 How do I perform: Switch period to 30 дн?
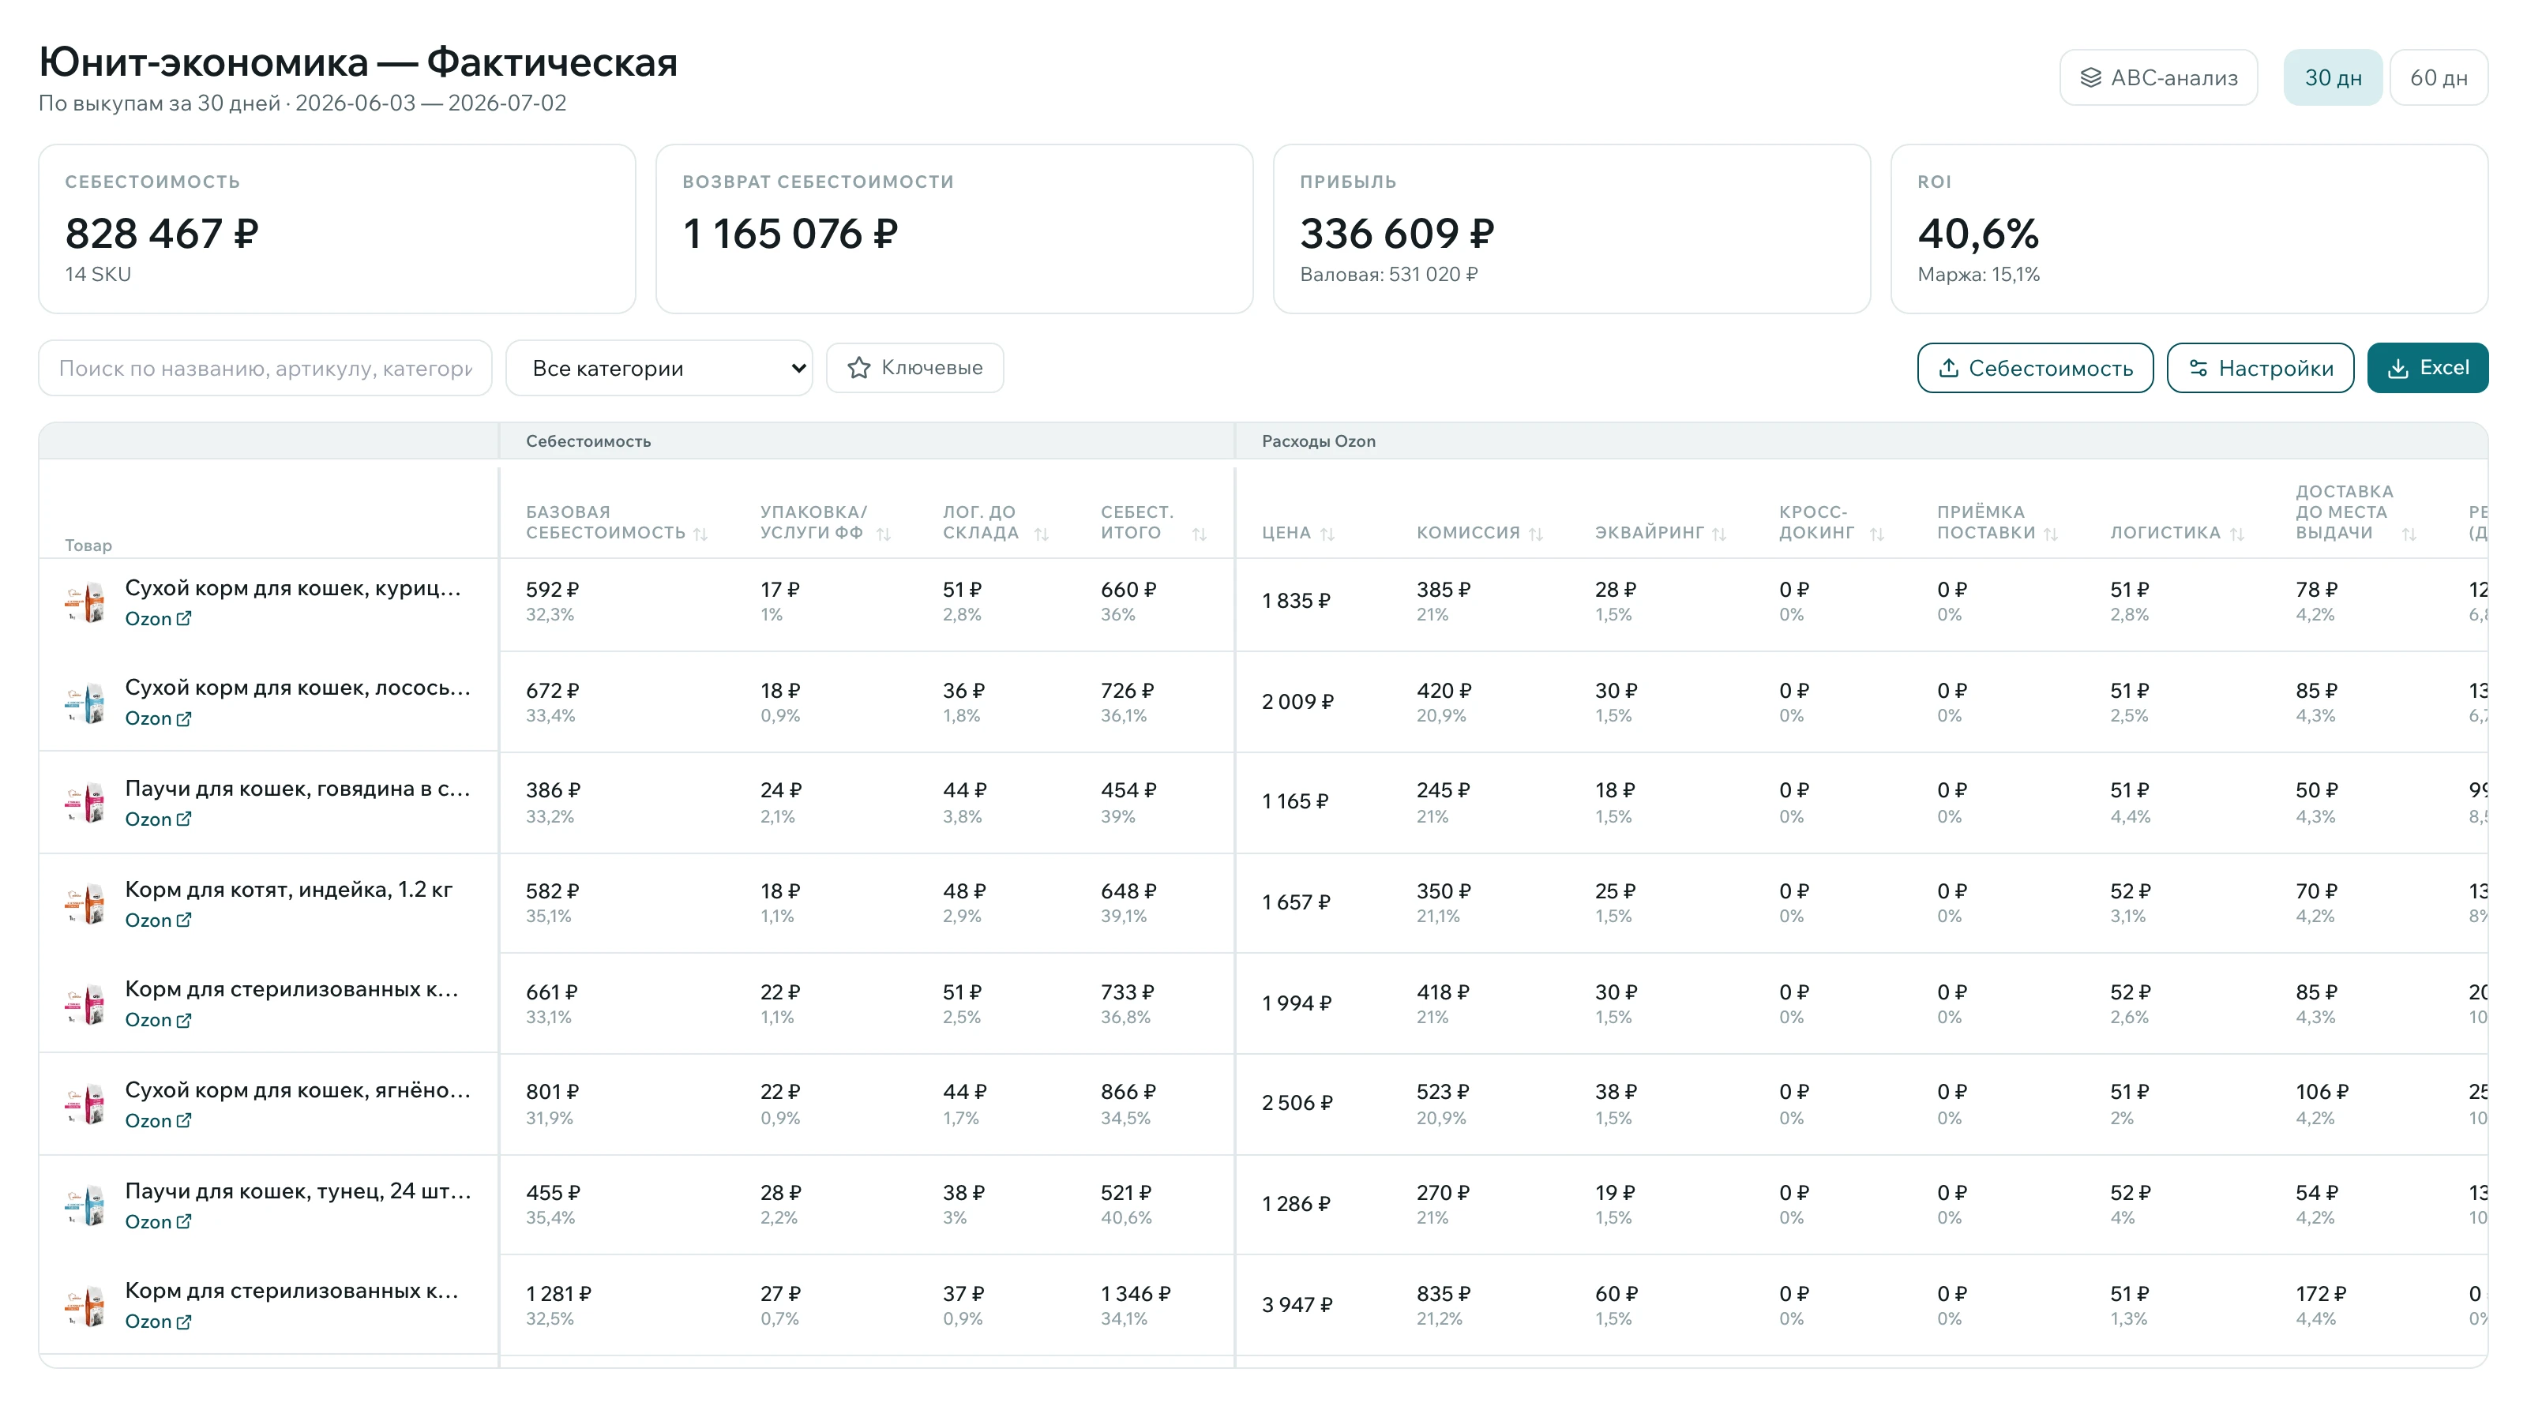(2333, 77)
